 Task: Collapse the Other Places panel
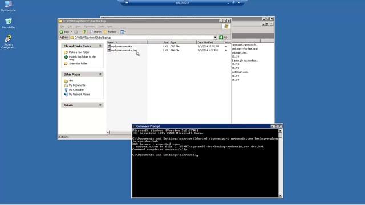(x=100, y=74)
